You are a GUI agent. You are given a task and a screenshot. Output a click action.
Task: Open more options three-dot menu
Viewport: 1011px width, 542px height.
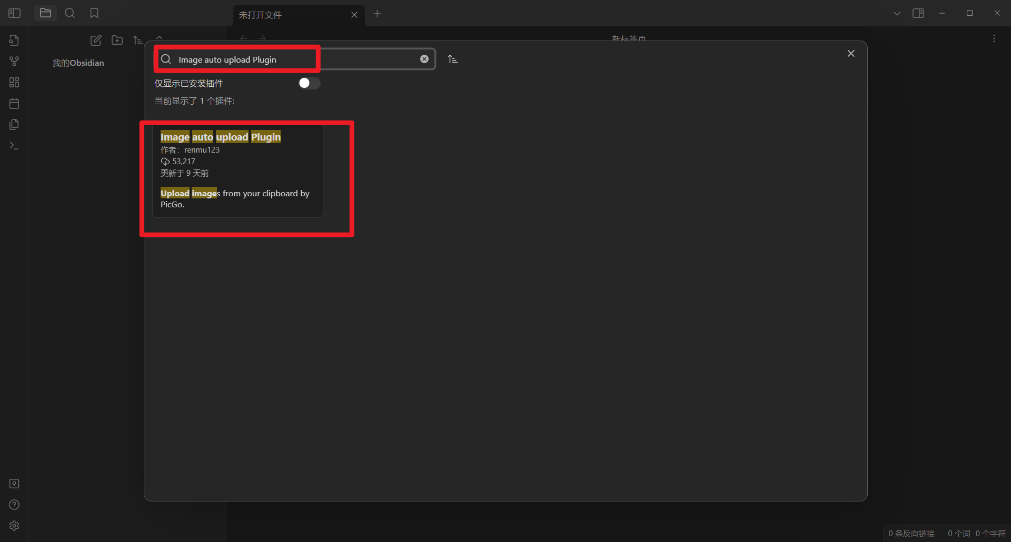pyautogui.click(x=994, y=38)
